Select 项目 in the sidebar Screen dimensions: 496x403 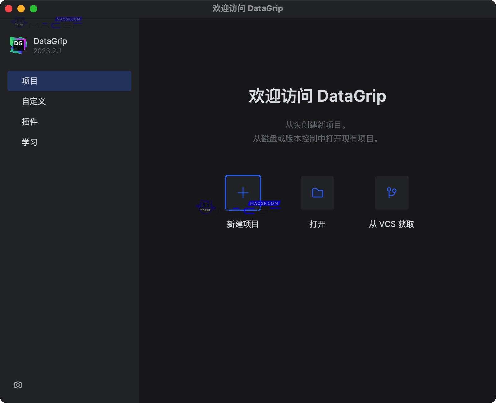tap(30, 81)
